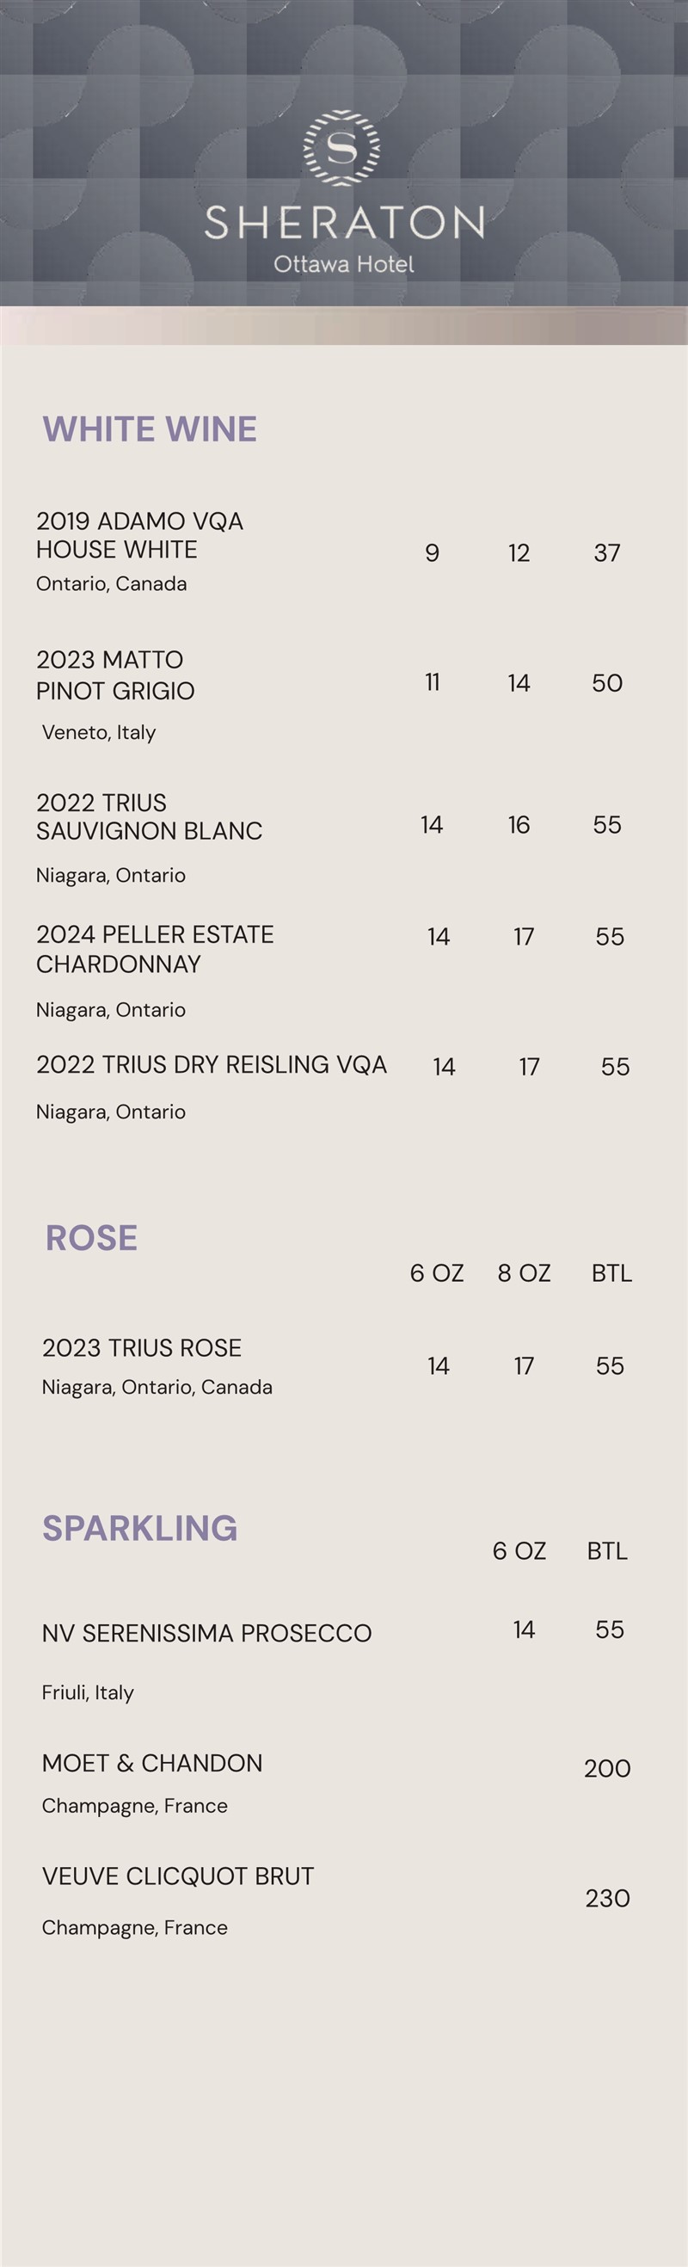The image size is (688, 2267).
Task: Select the White Wine section heading
Action: pyautogui.click(x=150, y=429)
